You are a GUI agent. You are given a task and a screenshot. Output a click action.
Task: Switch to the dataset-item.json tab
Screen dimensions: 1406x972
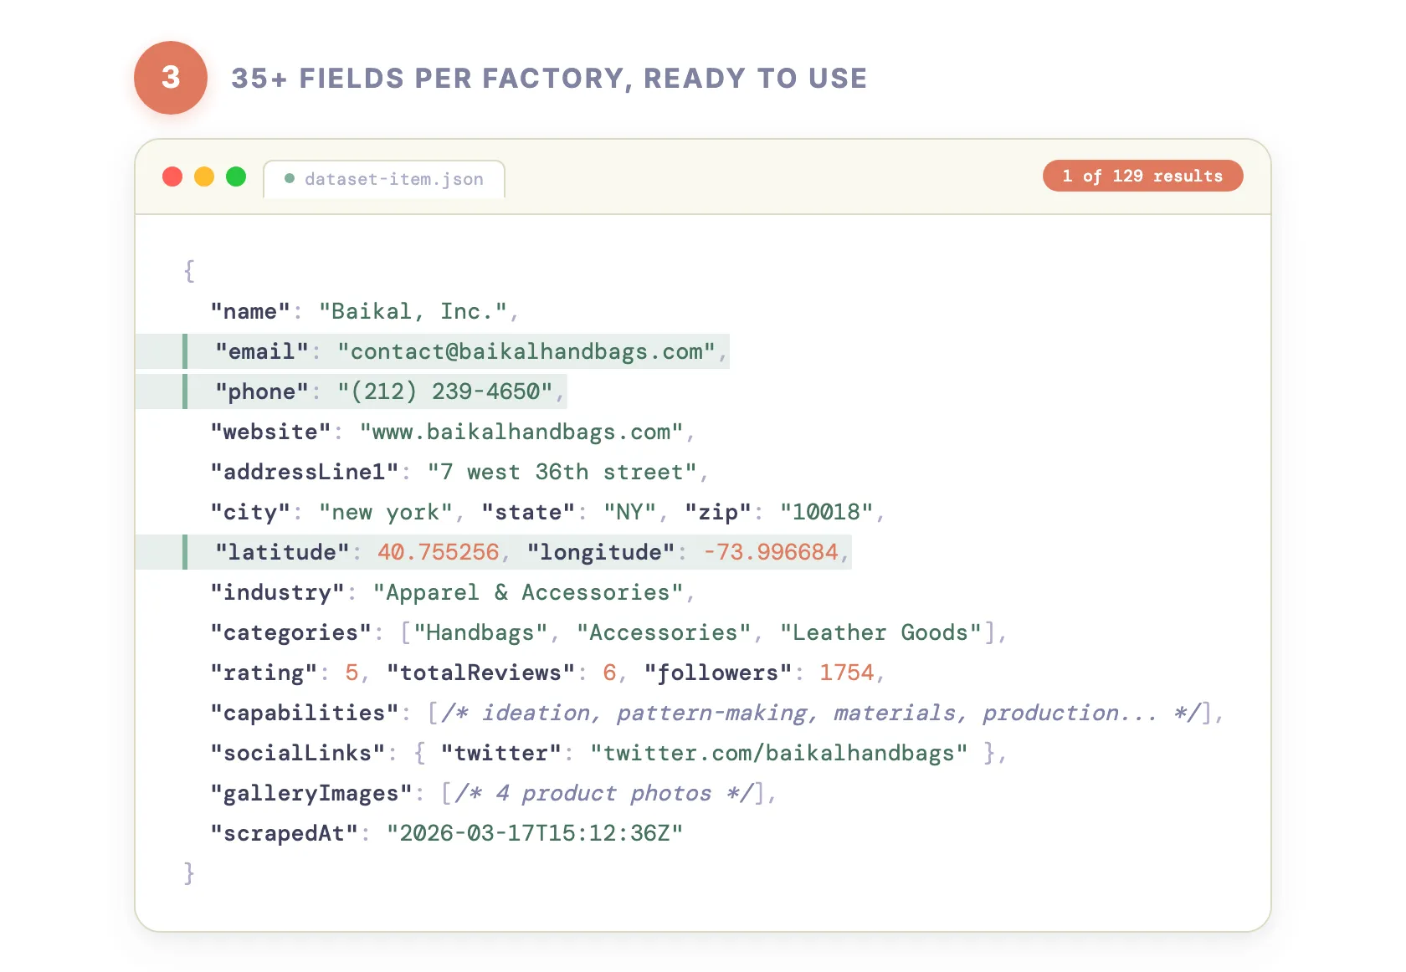coord(384,179)
